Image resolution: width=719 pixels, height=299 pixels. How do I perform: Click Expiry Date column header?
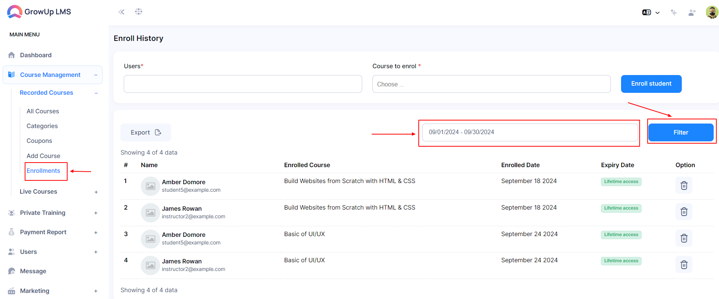(618, 165)
